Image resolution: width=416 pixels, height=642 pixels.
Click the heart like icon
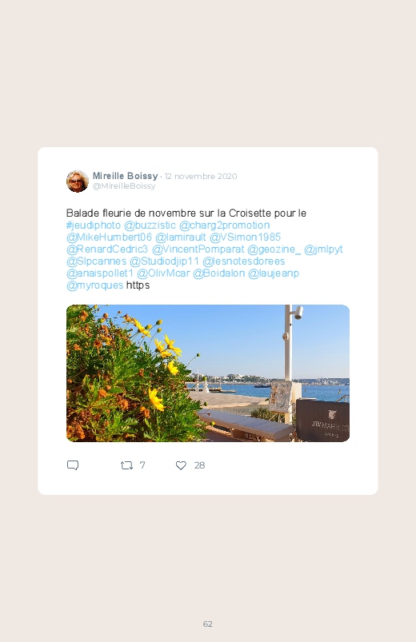point(181,465)
